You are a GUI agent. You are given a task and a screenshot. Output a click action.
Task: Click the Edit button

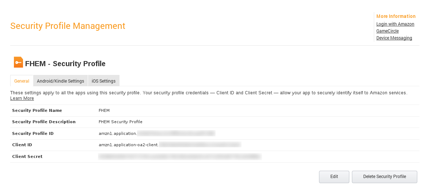pos(334,177)
